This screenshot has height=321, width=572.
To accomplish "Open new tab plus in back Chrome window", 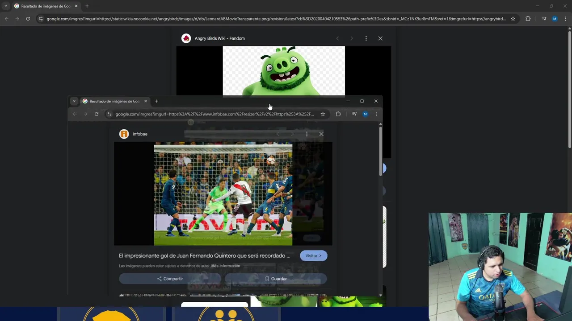I will tap(87, 6).
